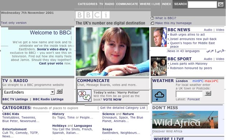Open the BBC Sport Video link
The height and width of the screenshot is (140, 226).
coord(220,59)
